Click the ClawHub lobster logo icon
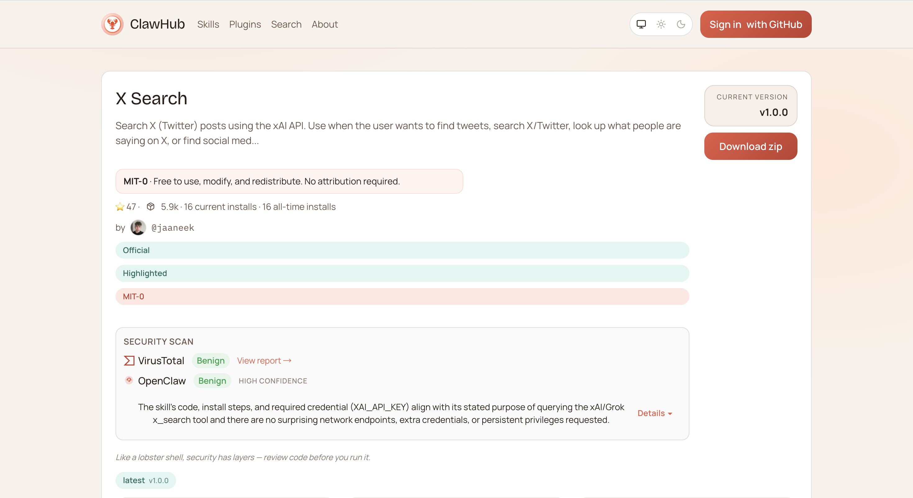 click(x=112, y=24)
